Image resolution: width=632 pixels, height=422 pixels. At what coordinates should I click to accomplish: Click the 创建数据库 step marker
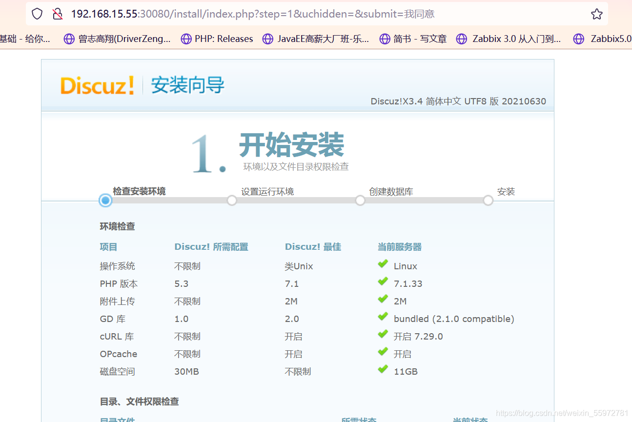(x=360, y=201)
